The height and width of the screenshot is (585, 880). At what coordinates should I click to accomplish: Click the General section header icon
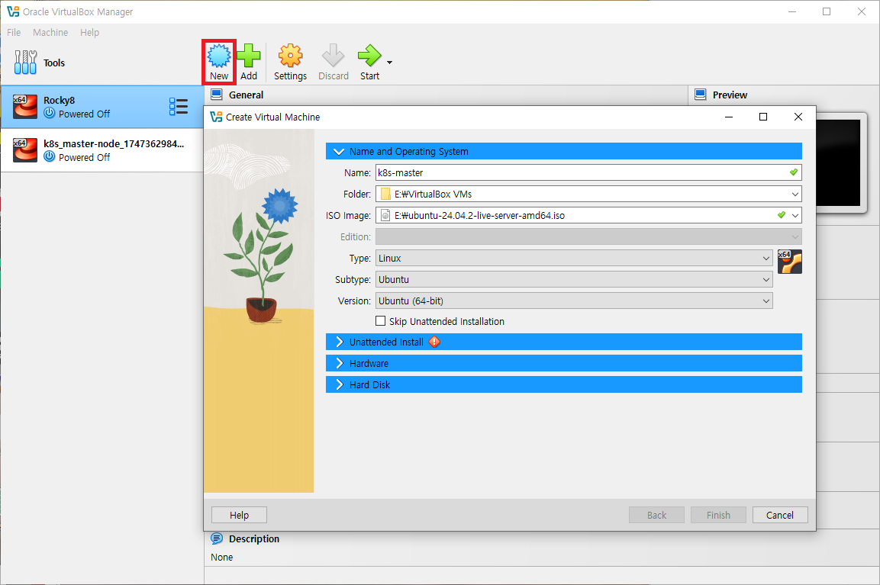pyautogui.click(x=217, y=95)
